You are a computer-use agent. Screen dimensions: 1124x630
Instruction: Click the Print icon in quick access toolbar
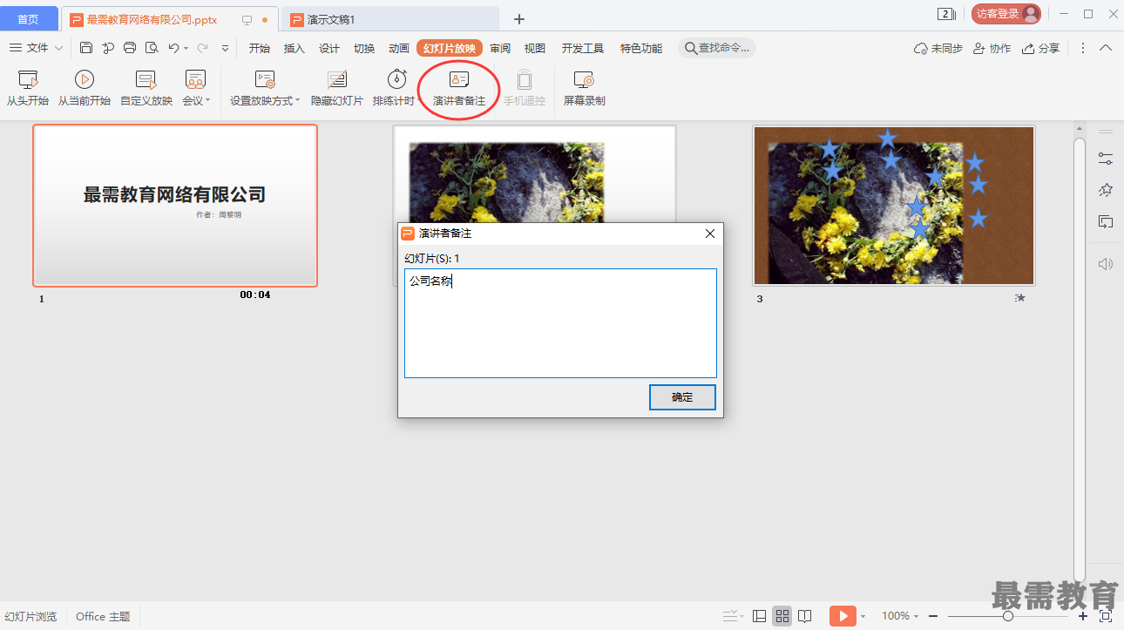pyautogui.click(x=130, y=48)
